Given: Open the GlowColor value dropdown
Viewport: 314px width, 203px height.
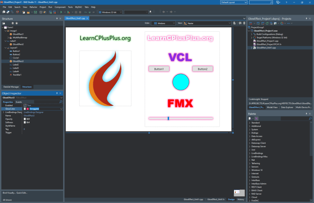Looking at the screenshot, I should pos(61,109).
